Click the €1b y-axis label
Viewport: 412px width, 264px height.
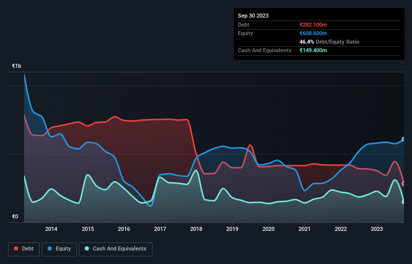click(17, 66)
